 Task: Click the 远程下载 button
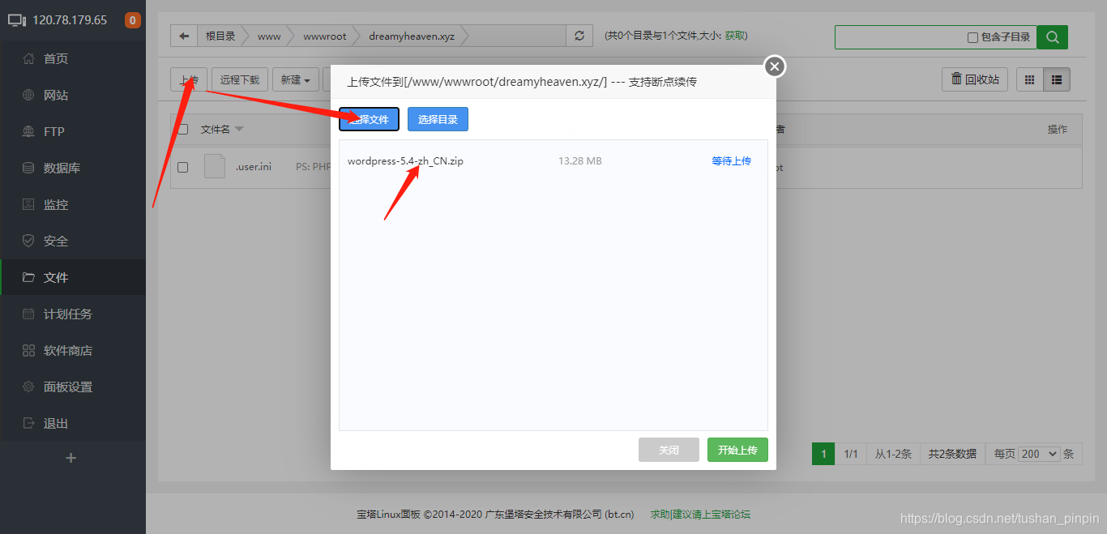pos(240,79)
